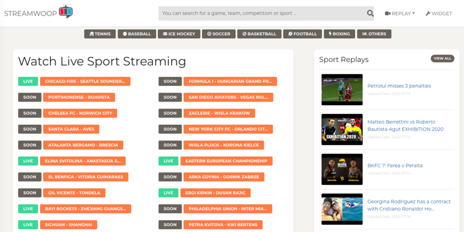Click the search magnifier icon

(x=370, y=13)
